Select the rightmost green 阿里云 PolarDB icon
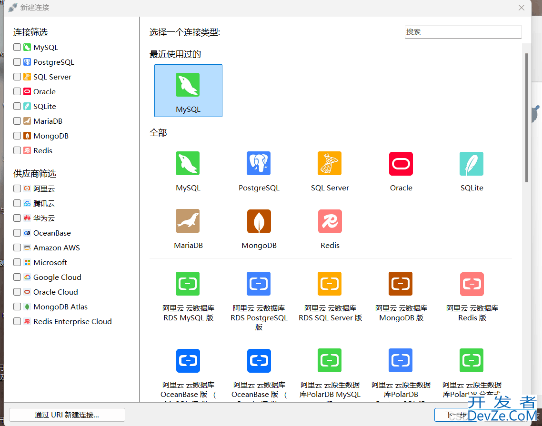 point(472,360)
